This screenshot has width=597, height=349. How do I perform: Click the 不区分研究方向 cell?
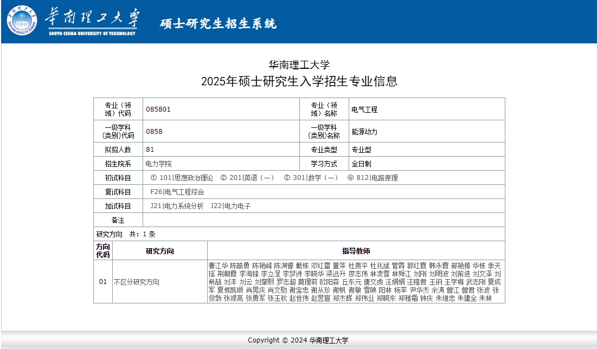(x=160, y=282)
